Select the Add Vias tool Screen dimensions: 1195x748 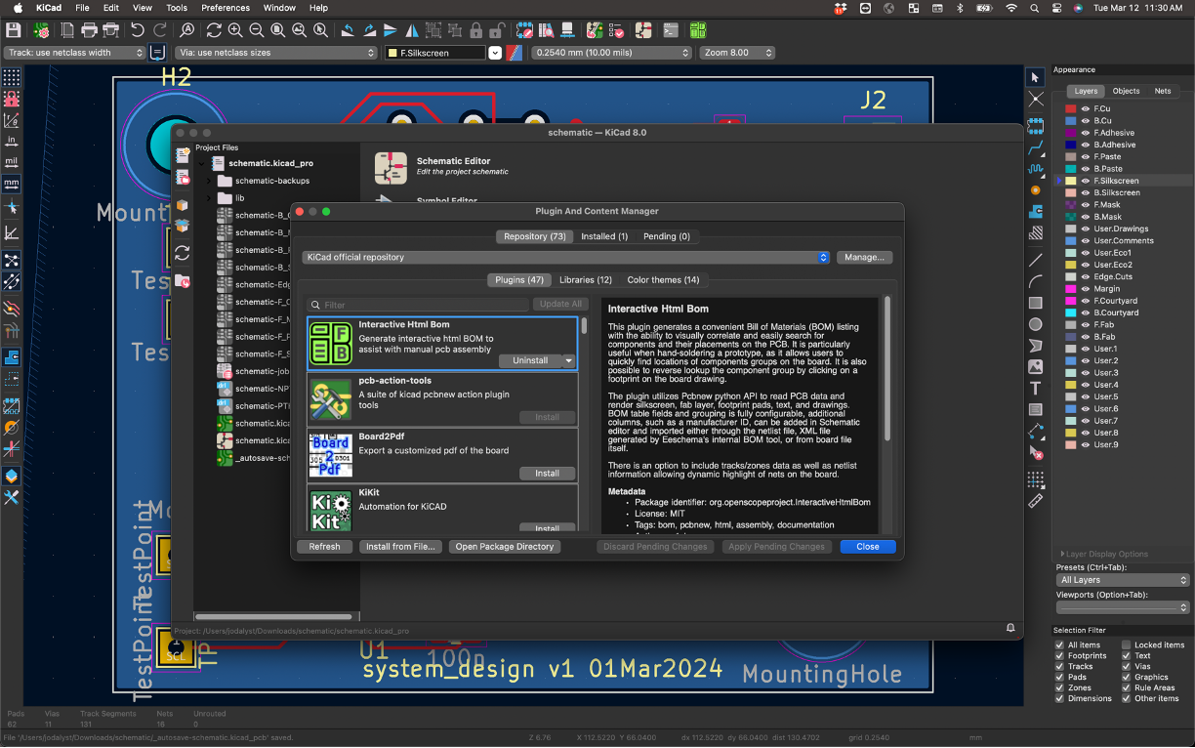(x=1036, y=189)
